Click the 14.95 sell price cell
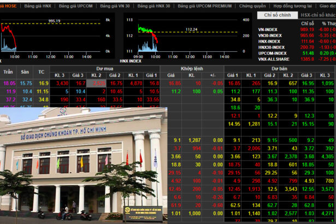336x224 pixels. coord(234,124)
